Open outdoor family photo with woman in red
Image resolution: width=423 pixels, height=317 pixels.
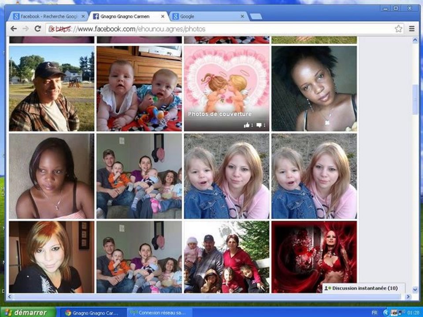point(226,257)
